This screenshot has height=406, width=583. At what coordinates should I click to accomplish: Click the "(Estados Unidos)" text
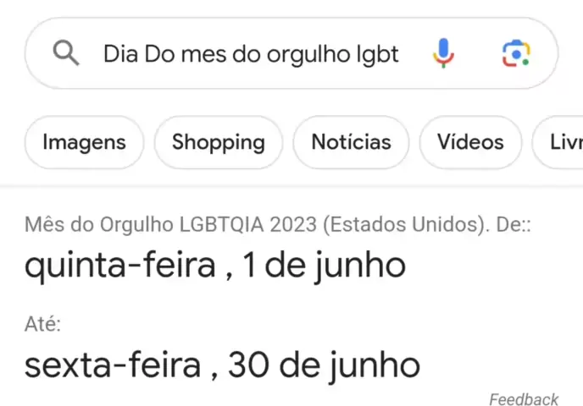408,226
